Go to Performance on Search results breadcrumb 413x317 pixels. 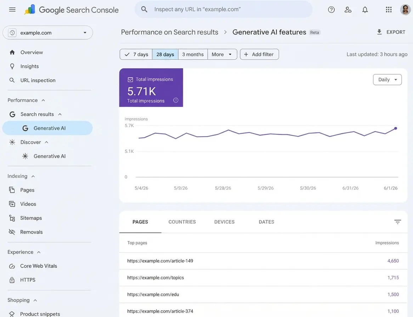pyautogui.click(x=169, y=32)
